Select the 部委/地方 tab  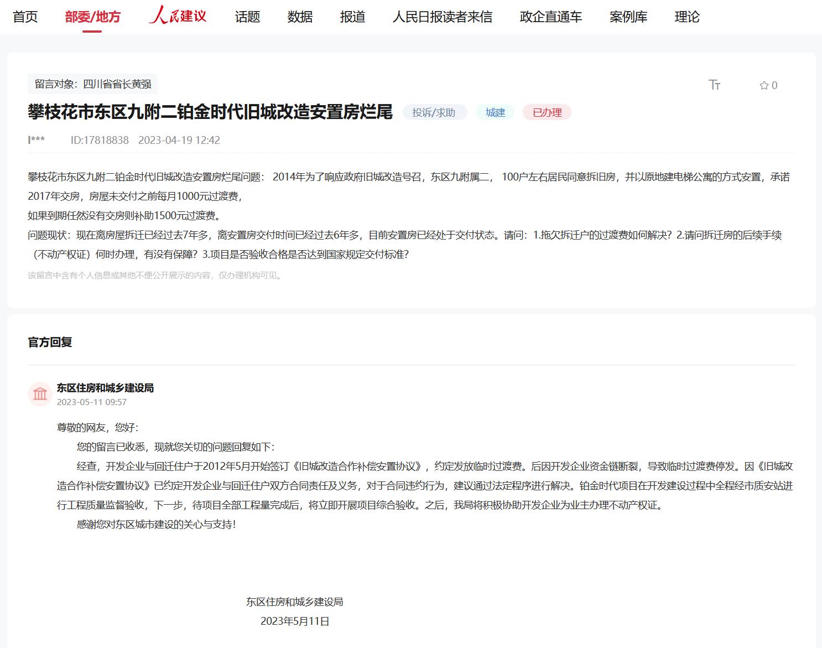tap(92, 17)
